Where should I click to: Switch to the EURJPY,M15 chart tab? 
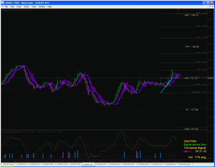coord(62,164)
